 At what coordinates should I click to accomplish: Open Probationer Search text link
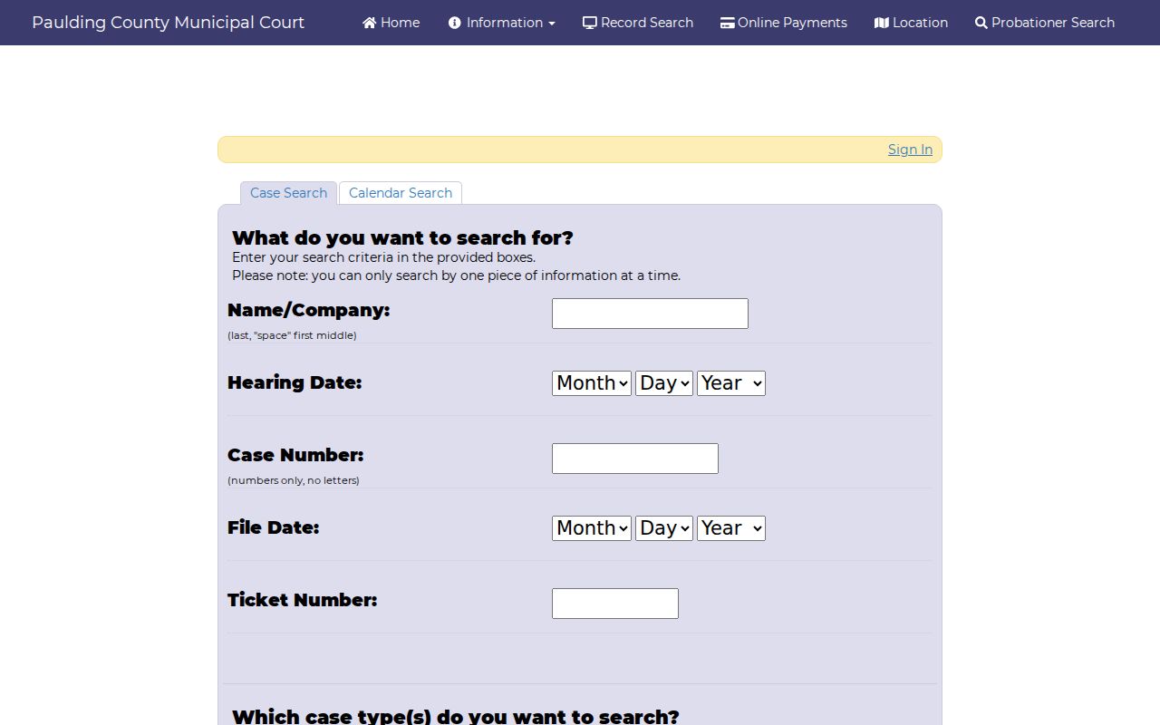tap(1053, 23)
